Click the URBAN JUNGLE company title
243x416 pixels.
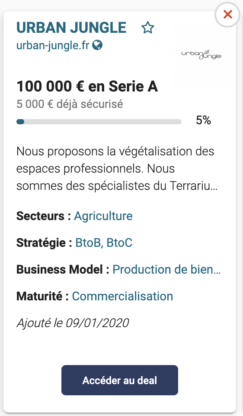click(x=71, y=28)
